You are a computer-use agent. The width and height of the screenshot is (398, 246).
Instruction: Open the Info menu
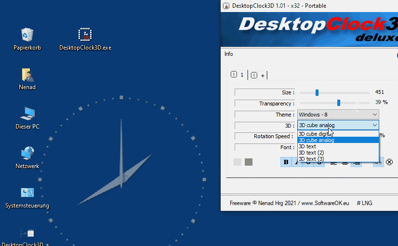[x=228, y=54]
